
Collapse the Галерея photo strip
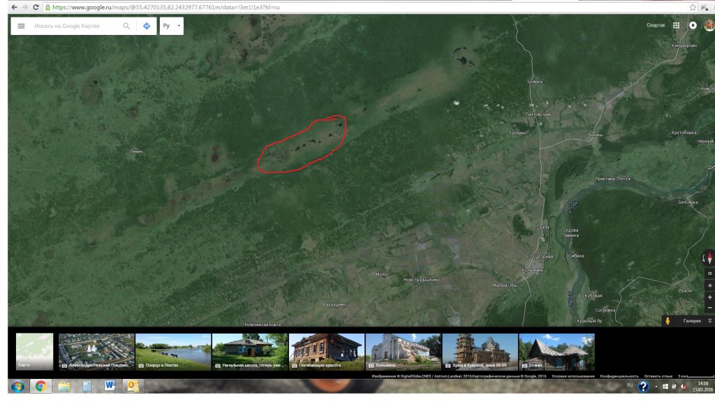[709, 321]
